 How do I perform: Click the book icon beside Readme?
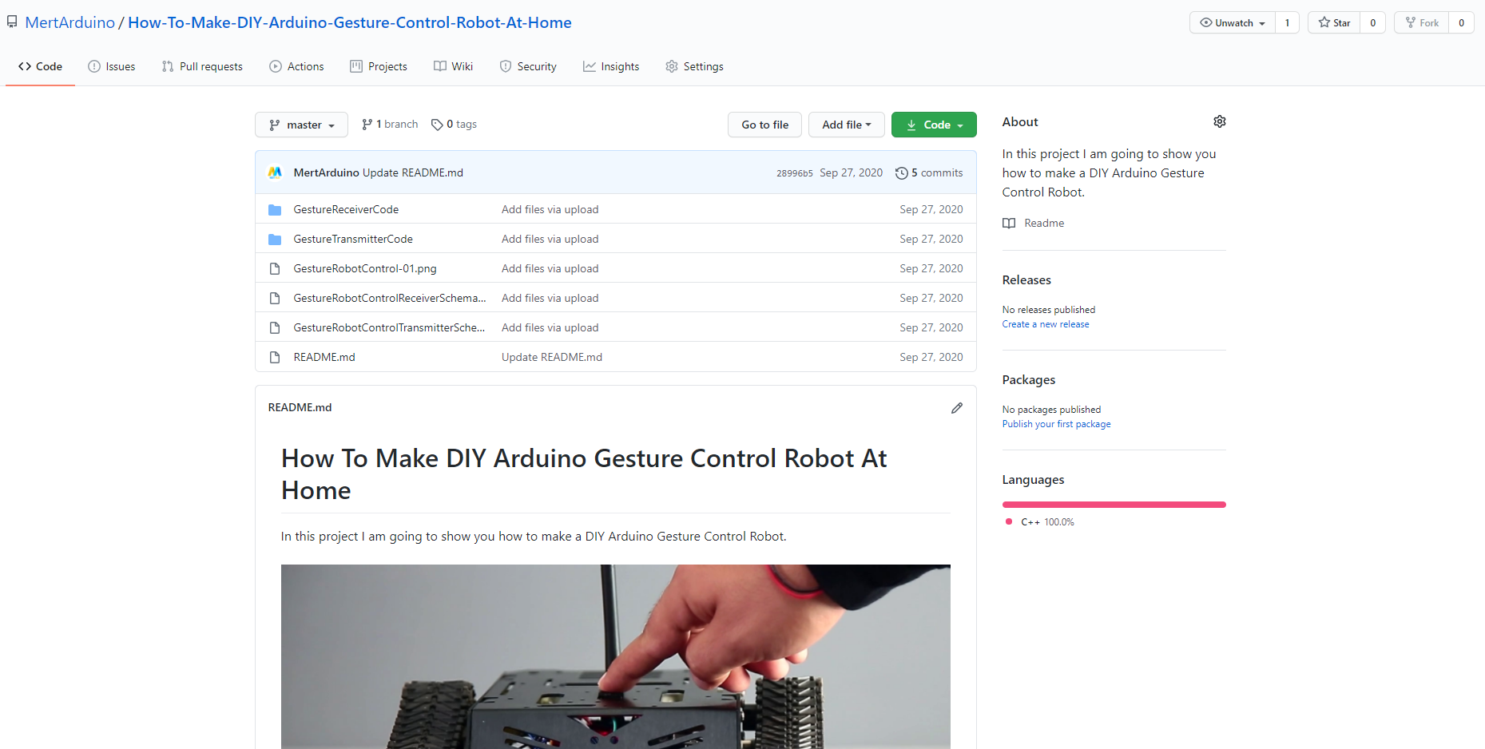1009,224
